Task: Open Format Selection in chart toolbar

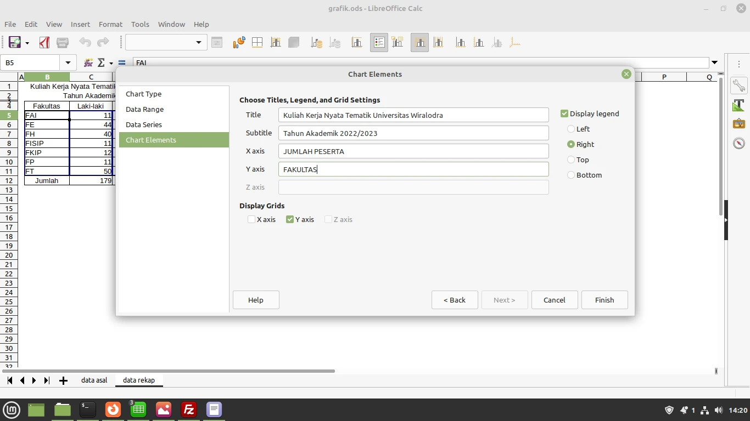Action: point(217,43)
